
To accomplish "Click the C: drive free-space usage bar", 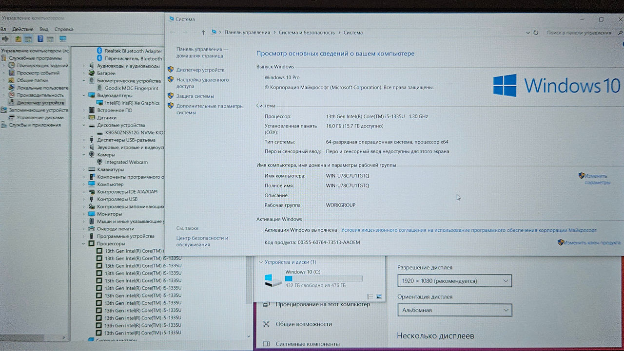I will point(324,278).
